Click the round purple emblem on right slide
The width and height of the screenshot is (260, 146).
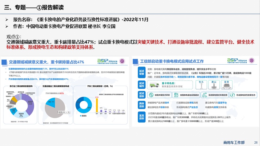click(x=252, y=60)
